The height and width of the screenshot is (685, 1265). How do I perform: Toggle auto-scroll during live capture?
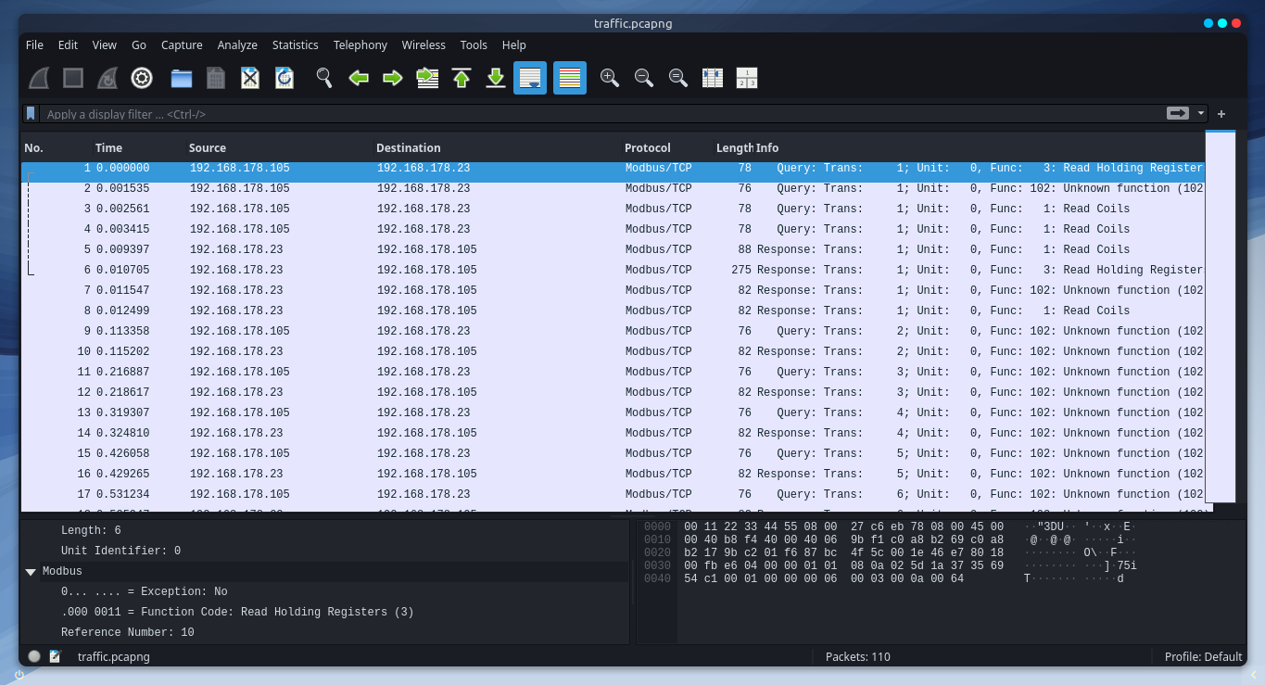click(x=531, y=79)
